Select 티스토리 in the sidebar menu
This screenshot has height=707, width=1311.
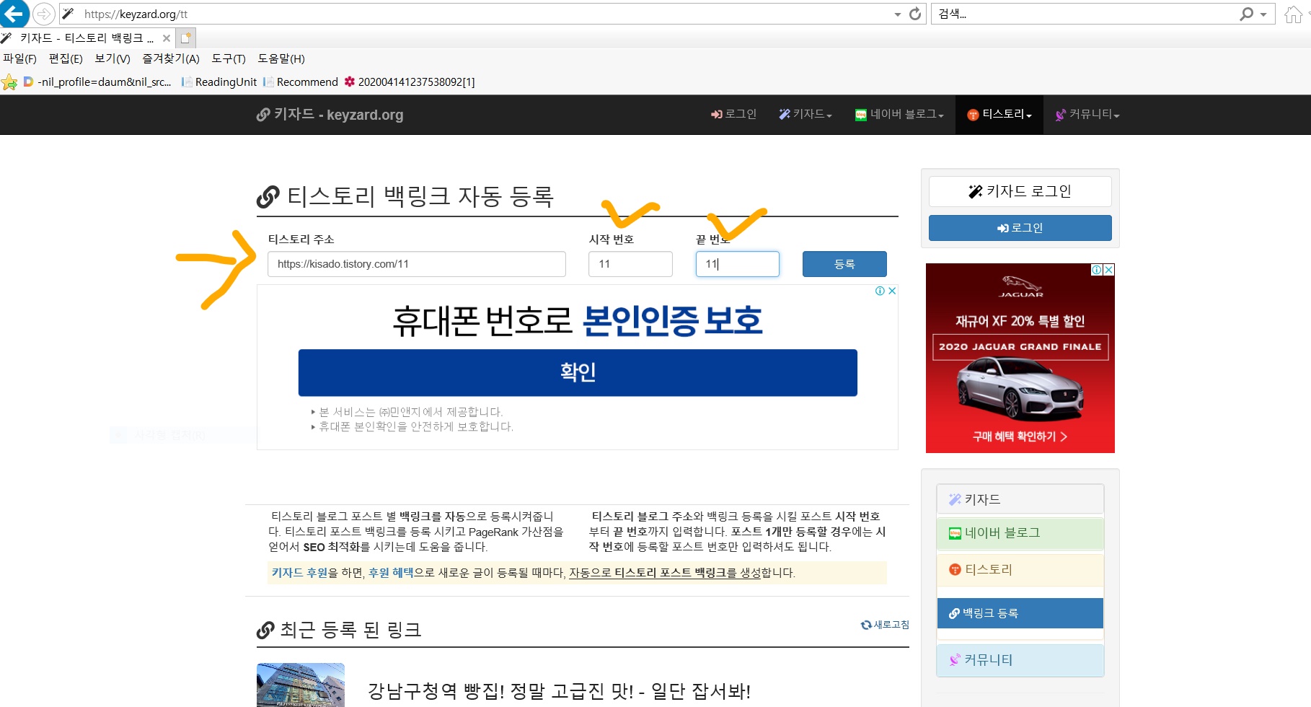pos(1020,570)
